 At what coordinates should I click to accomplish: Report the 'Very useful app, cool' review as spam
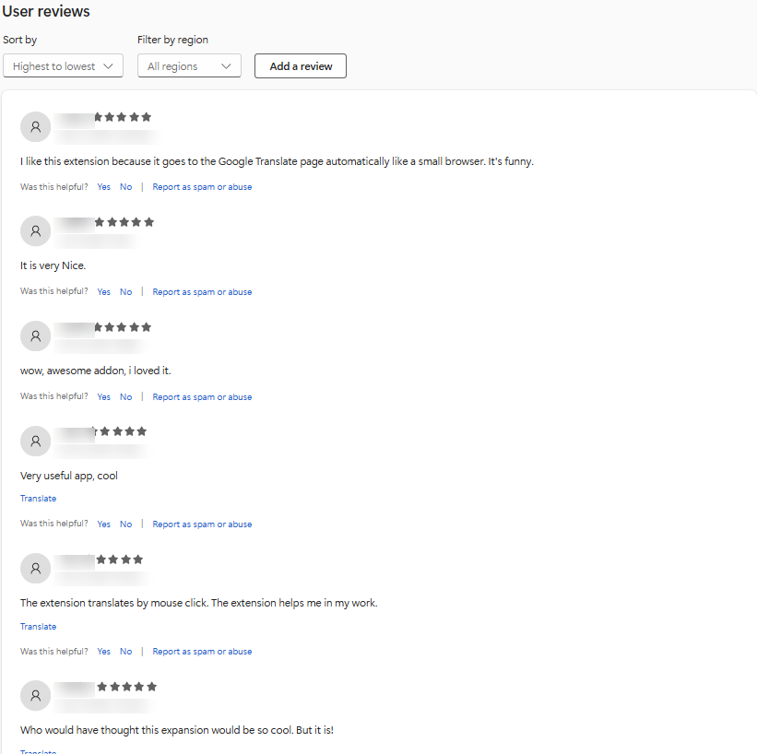[x=202, y=524]
